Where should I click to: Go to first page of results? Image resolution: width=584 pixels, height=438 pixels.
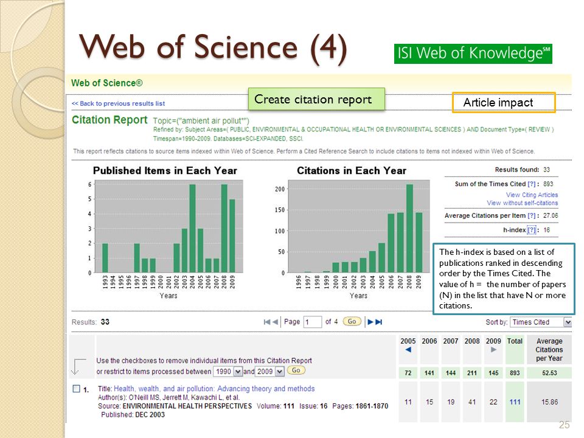[266, 322]
